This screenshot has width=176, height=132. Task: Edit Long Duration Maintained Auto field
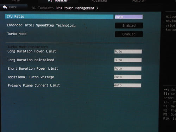pos(128,60)
